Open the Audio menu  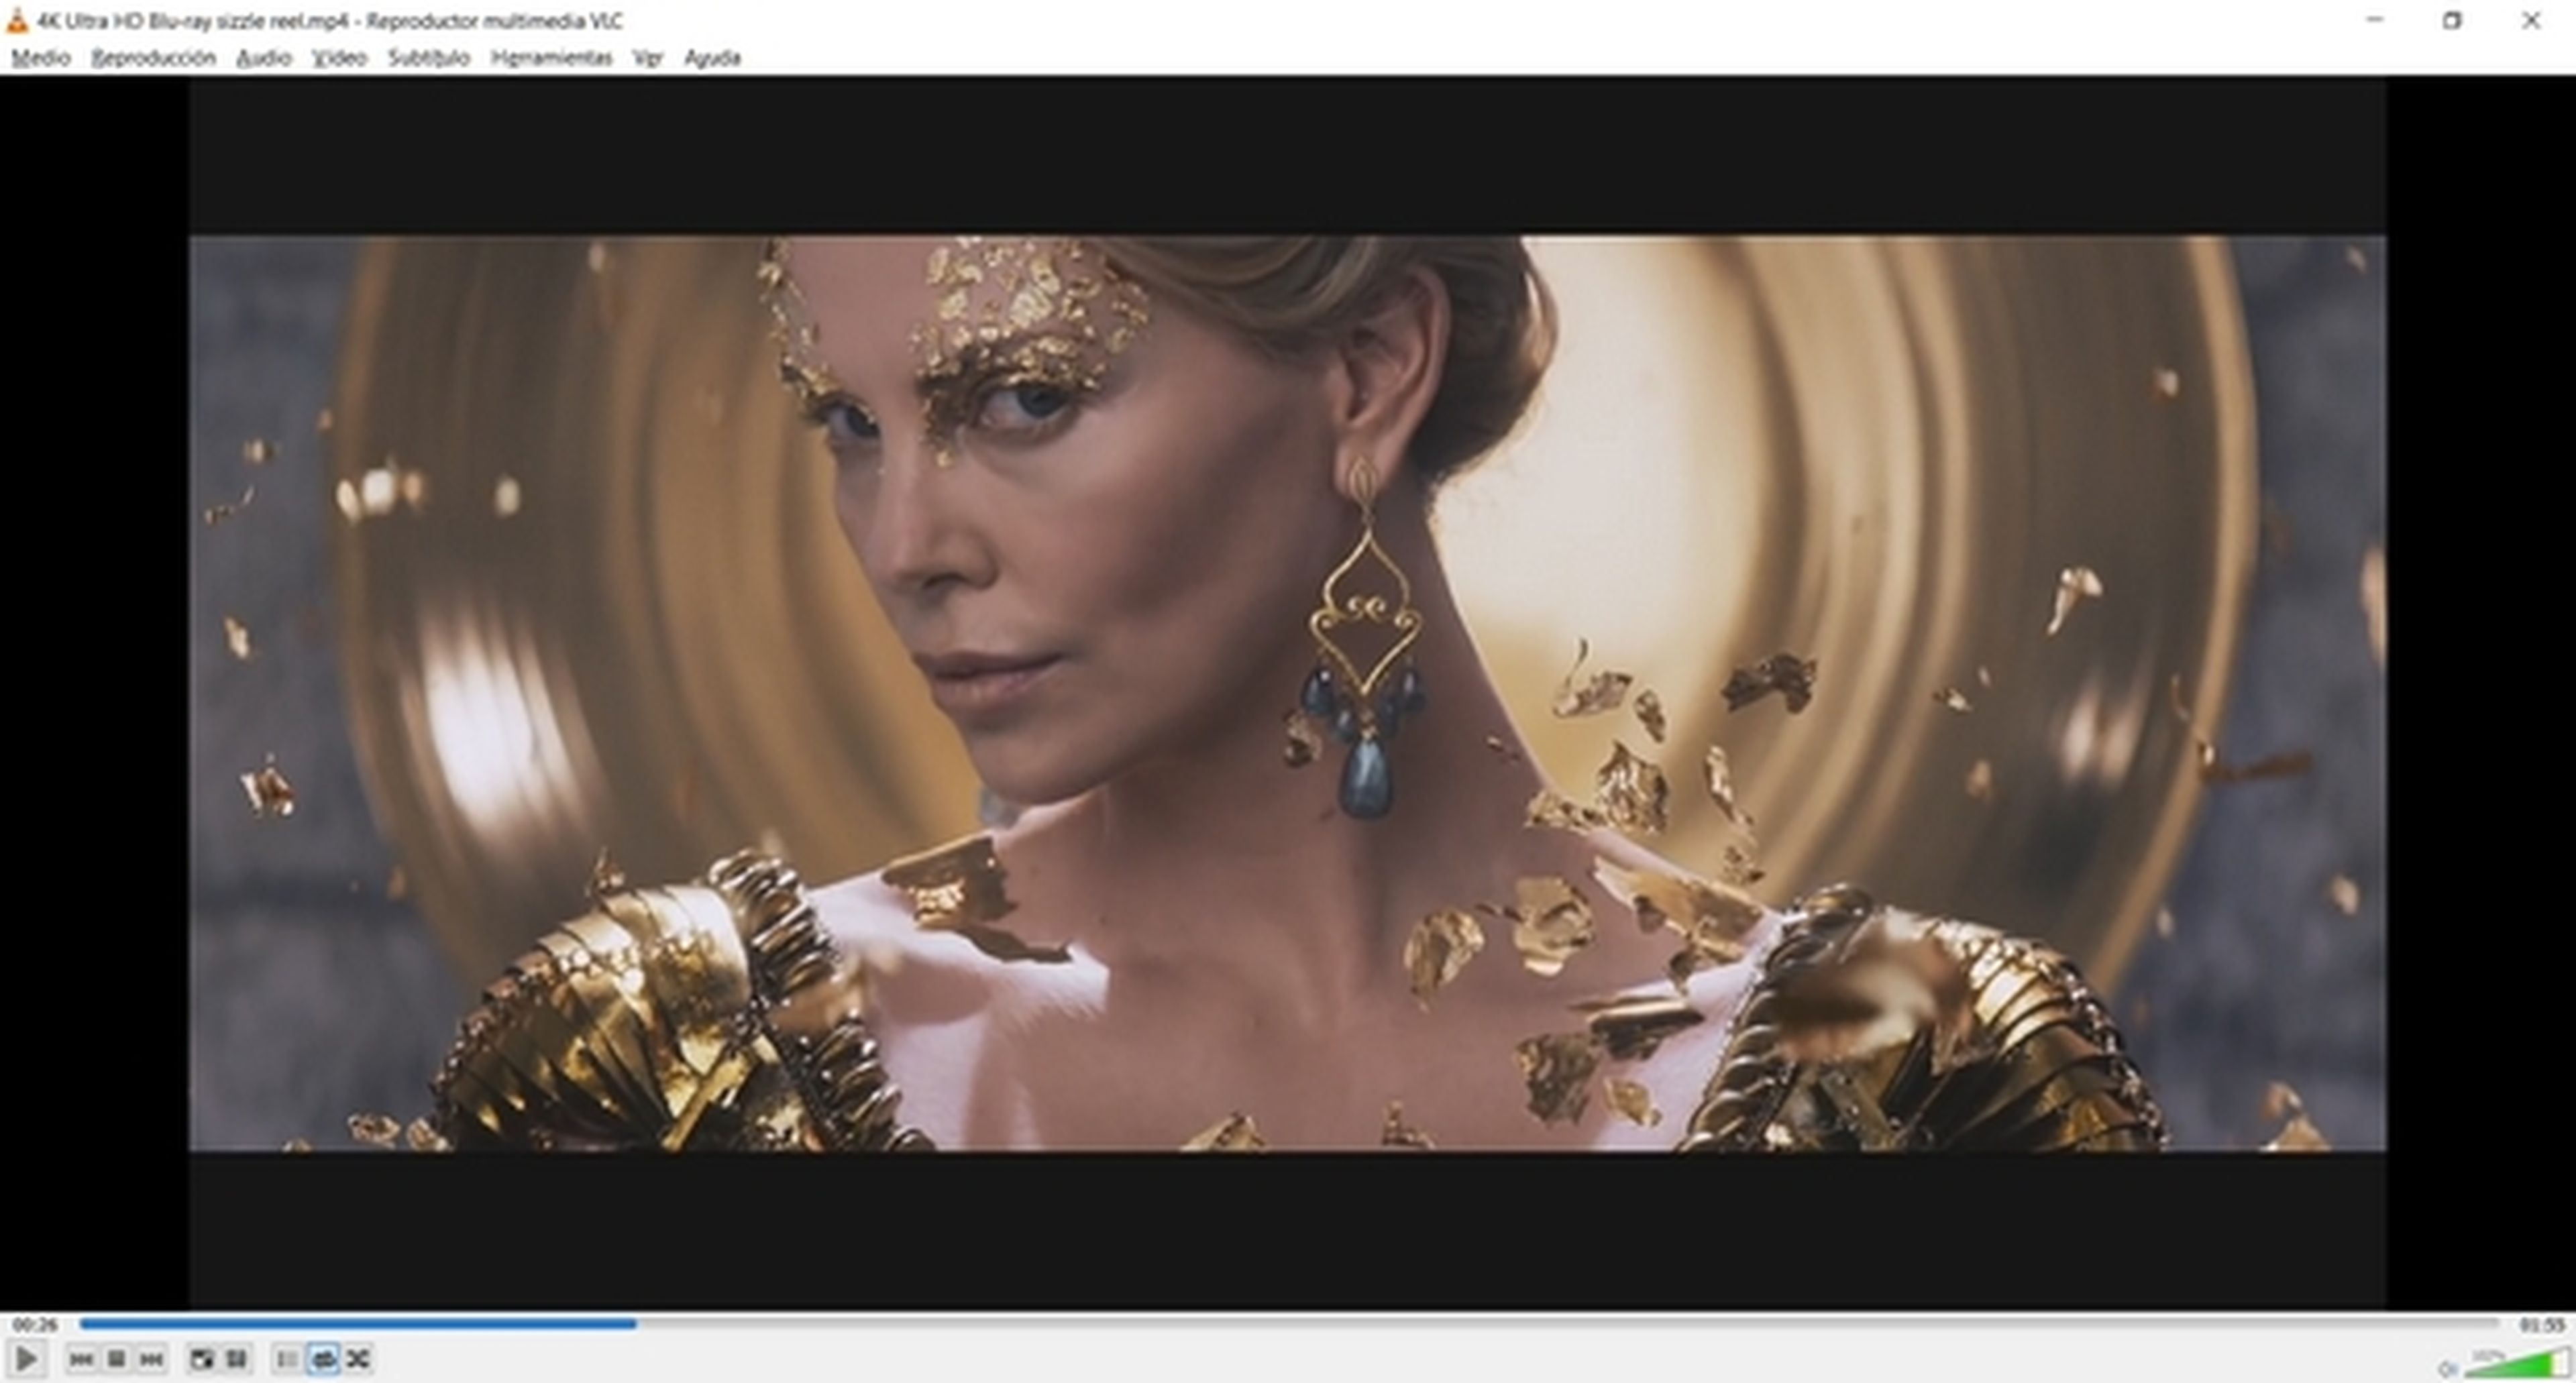coord(263,58)
